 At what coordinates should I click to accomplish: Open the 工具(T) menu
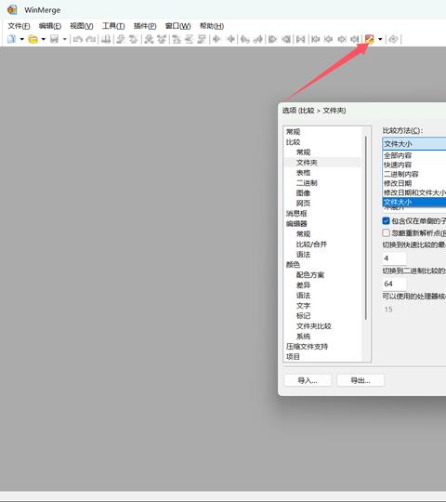coord(113,26)
